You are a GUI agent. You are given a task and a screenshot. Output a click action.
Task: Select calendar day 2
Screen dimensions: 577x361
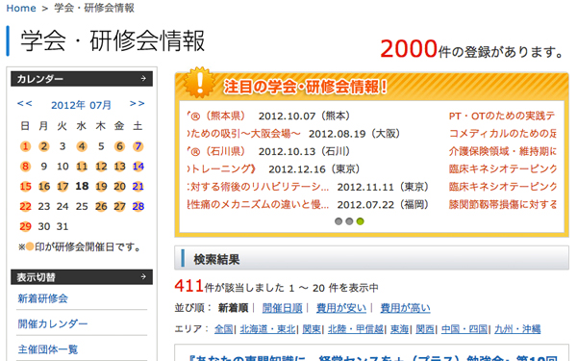(x=44, y=146)
